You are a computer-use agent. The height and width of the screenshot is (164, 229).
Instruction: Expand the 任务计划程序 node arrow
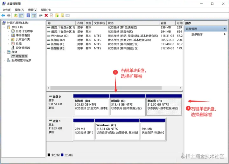coord(9,31)
